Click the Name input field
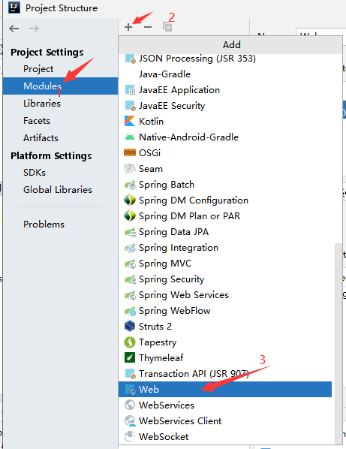Viewport: 346px width, 449px height. coord(320,32)
